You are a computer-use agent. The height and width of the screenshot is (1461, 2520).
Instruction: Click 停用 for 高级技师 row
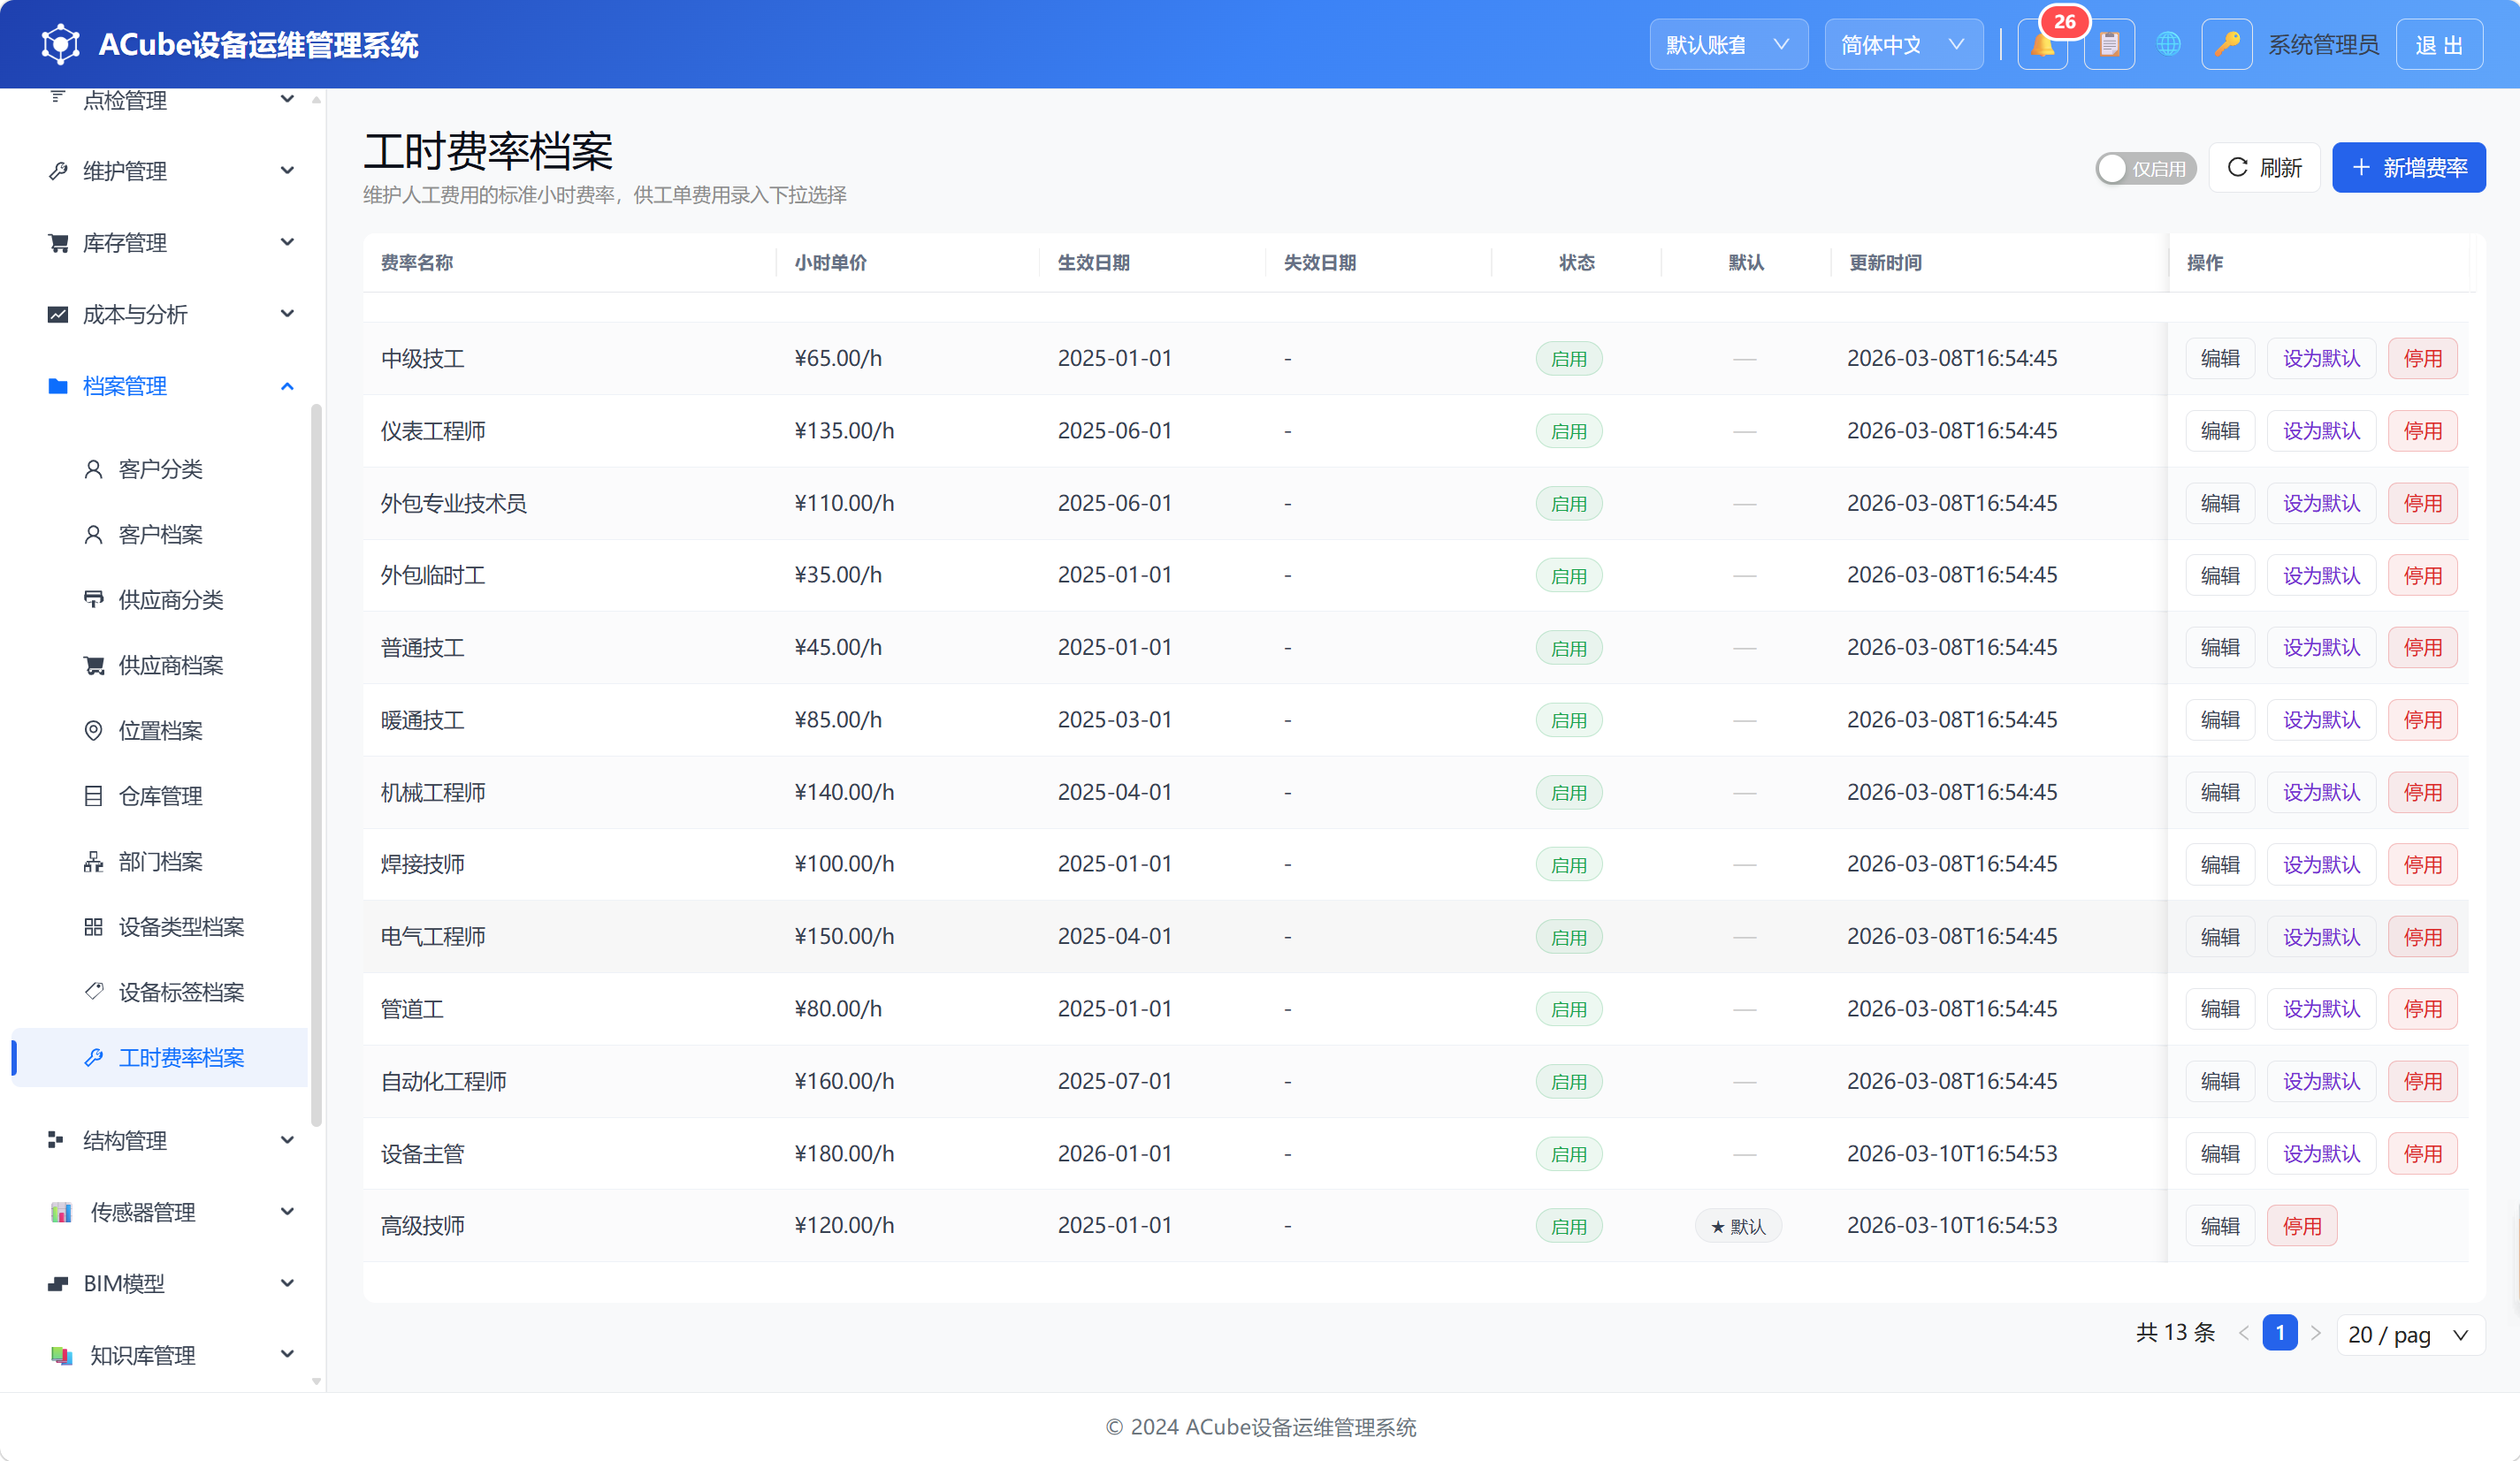click(2301, 1226)
